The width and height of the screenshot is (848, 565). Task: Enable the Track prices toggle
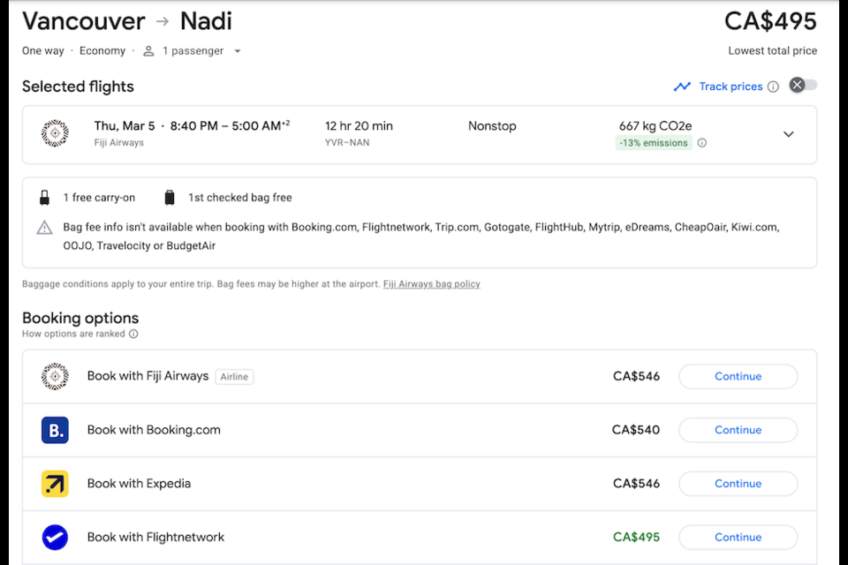(x=803, y=85)
